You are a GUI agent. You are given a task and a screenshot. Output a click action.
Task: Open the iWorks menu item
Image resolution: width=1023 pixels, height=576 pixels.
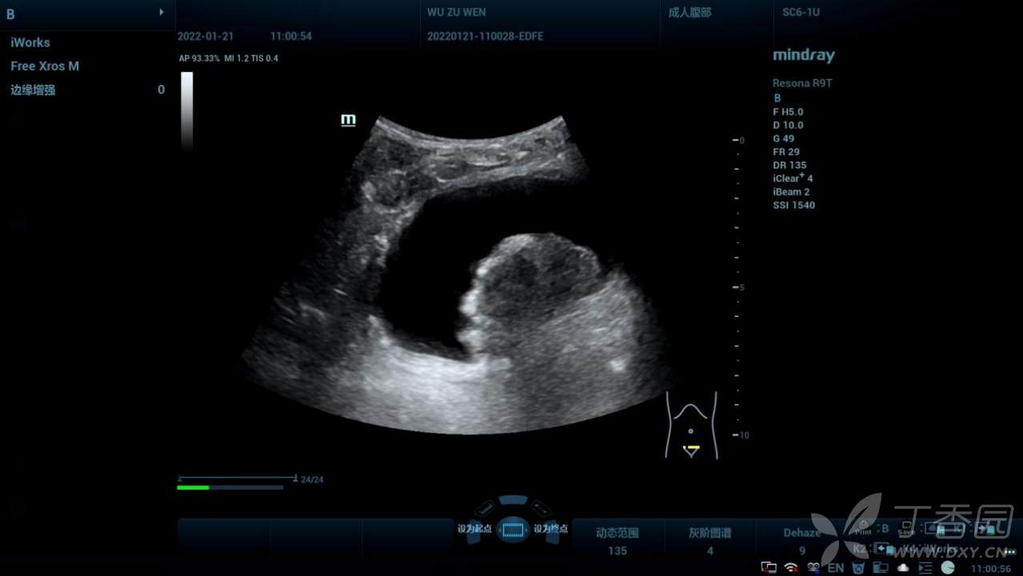[30, 42]
